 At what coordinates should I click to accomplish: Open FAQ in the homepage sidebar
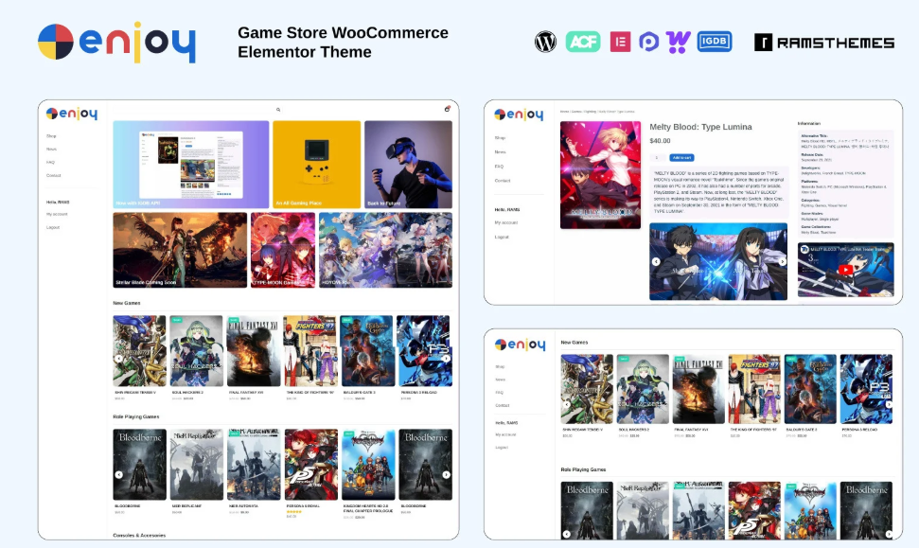(x=50, y=163)
